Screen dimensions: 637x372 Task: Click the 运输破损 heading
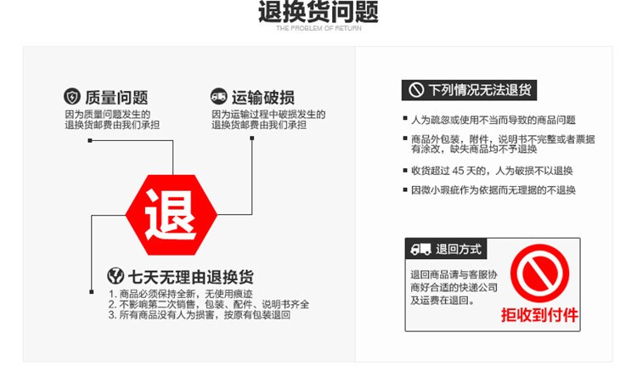point(263,98)
